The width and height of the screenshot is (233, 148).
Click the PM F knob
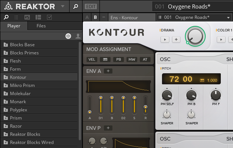(216, 95)
